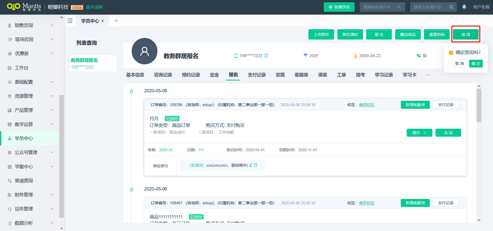Select 学员中心 in sidebar
Image resolution: width=493 pixels, height=231 pixels.
click(x=30, y=138)
